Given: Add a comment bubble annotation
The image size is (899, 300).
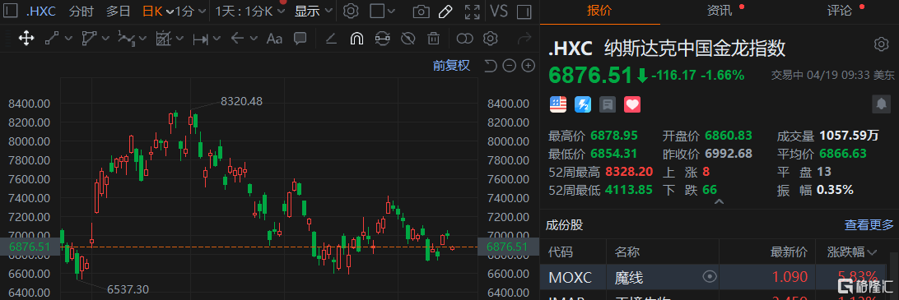Looking at the screenshot, I should pos(300,39).
